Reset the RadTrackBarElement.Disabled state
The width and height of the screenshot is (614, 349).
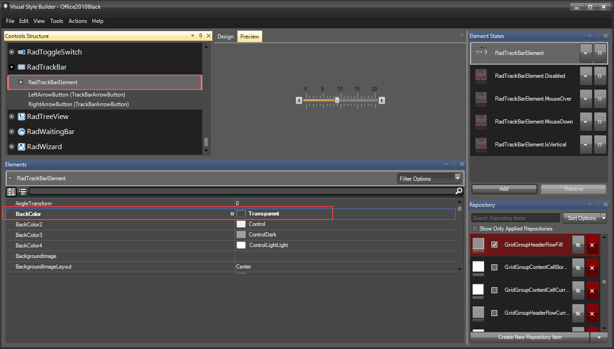tap(600, 76)
